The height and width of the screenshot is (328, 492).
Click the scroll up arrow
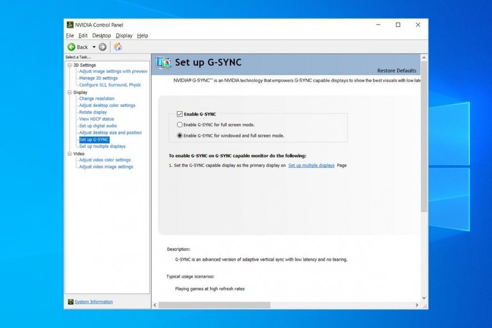pyautogui.click(x=424, y=58)
